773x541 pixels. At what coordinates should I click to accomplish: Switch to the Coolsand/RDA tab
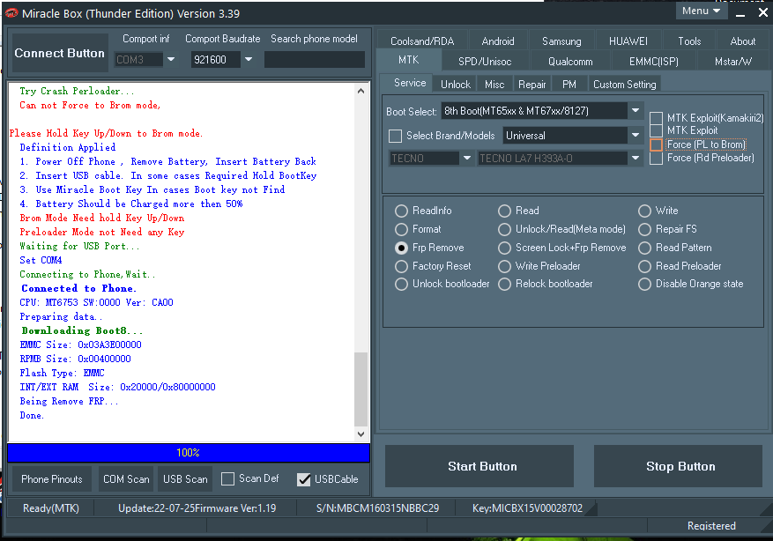click(x=422, y=41)
